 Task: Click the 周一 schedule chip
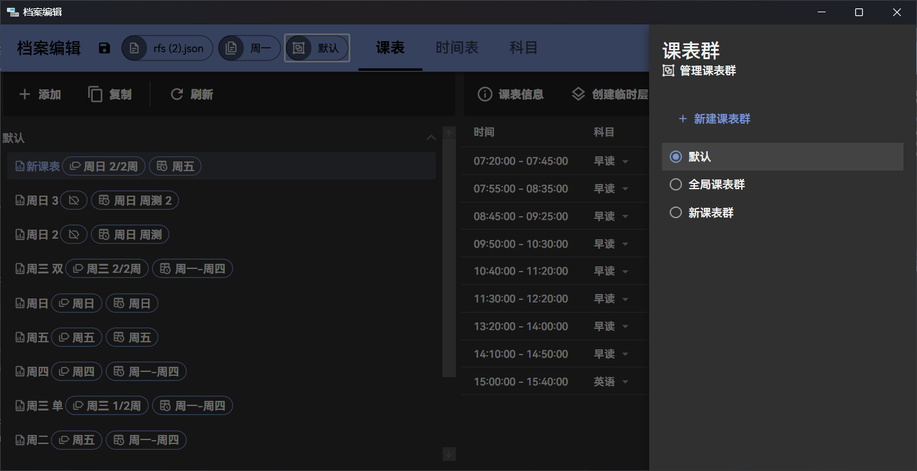click(249, 48)
